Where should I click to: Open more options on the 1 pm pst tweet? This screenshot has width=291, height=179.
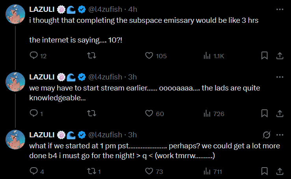pos(280,135)
